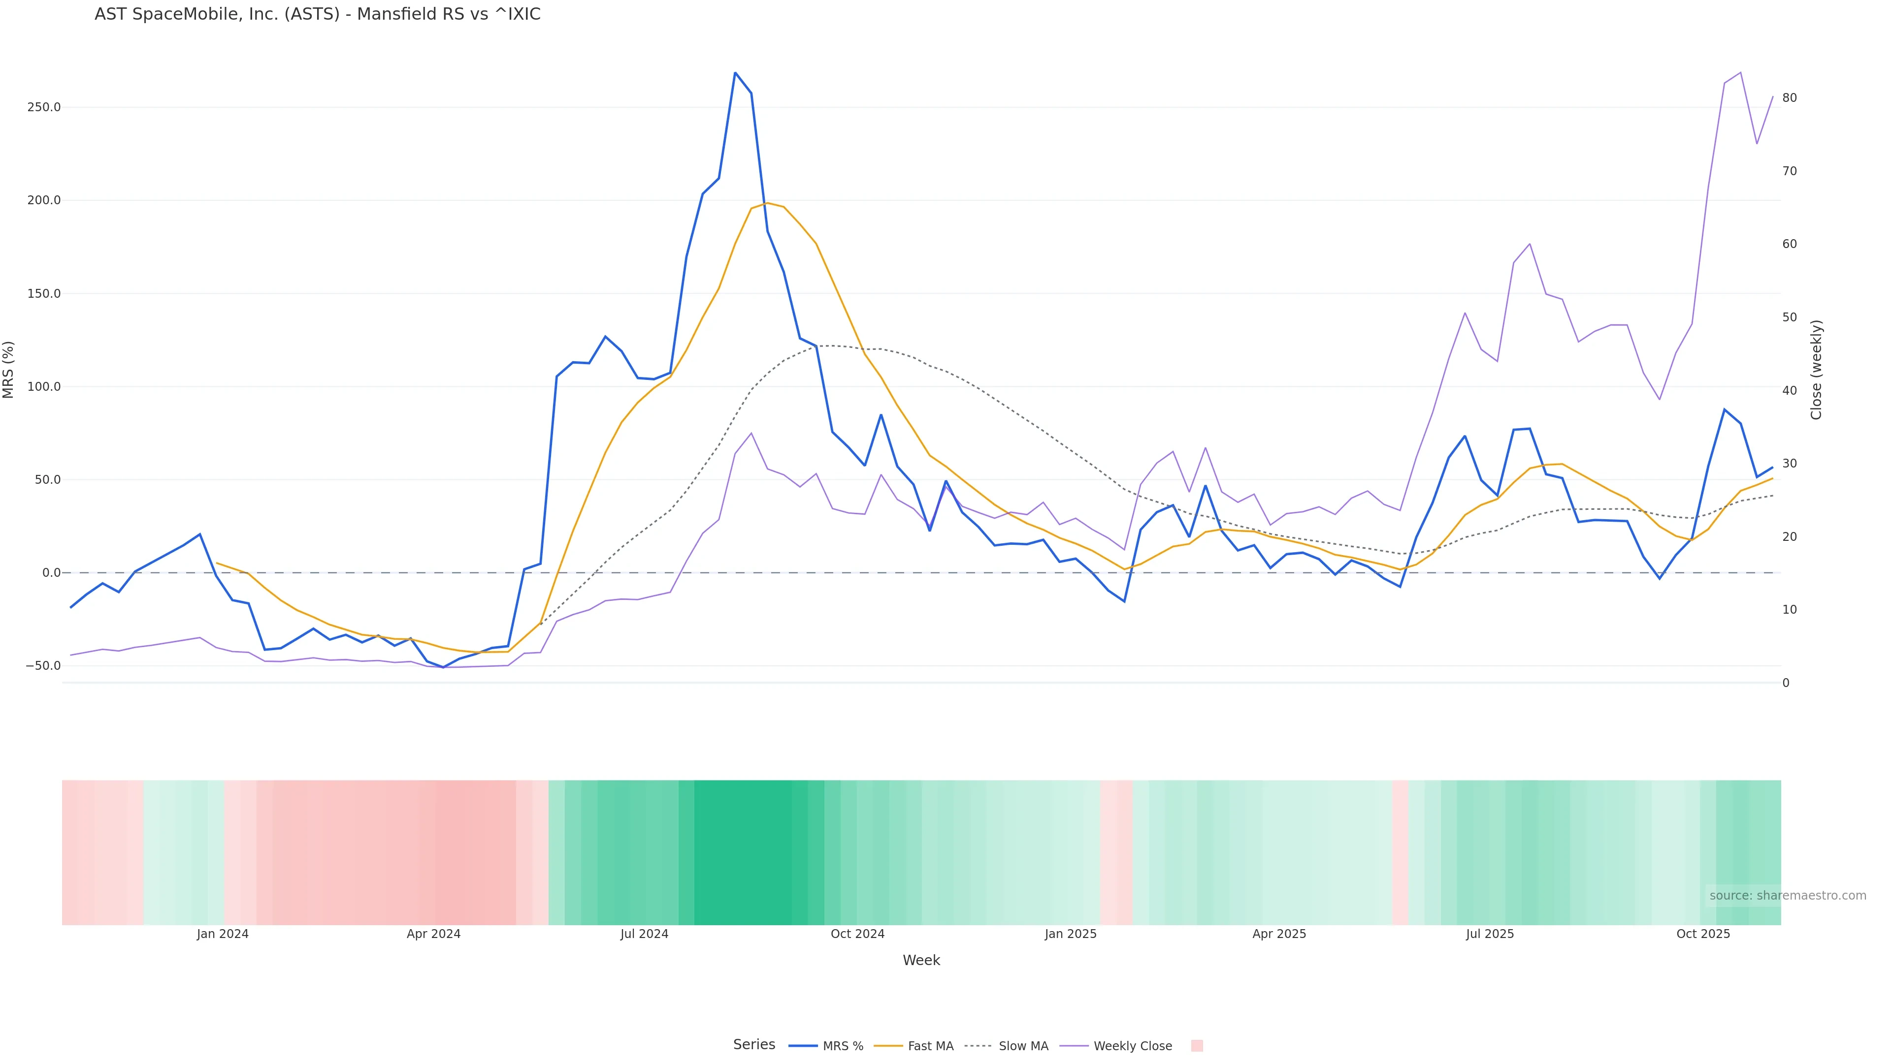Click the Series legend title
This screenshot has width=1891, height=1063.
point(754,1045)
